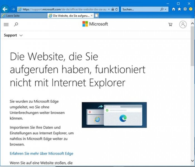Click the Edge and IE illustration image
Viewport: 195px width, 167px height.
coord(114,115)
